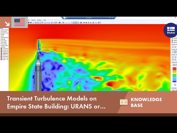Open the last Graph entry in tree
Image resolution: width=177 pixels, height=133 pixels.
[5, 60]
